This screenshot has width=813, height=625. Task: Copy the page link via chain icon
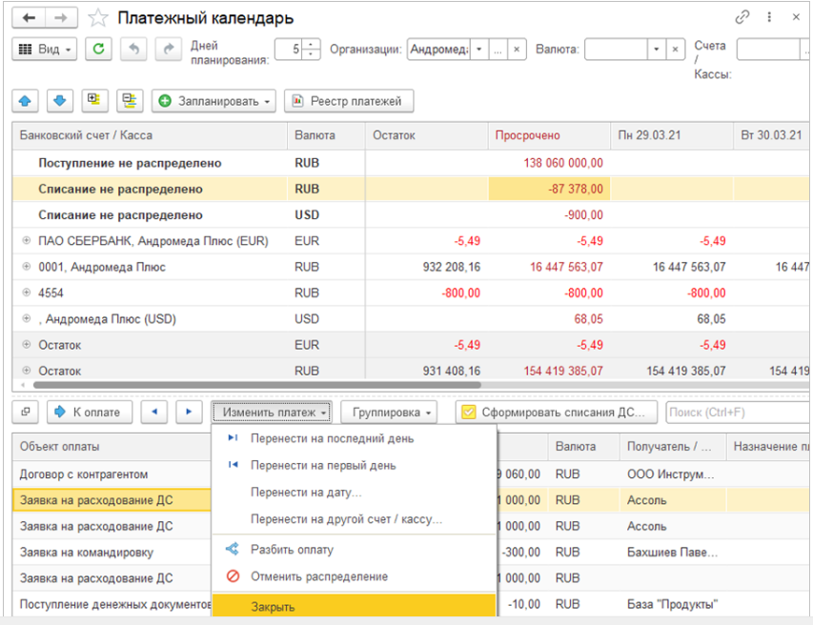[x=742, y=17]
